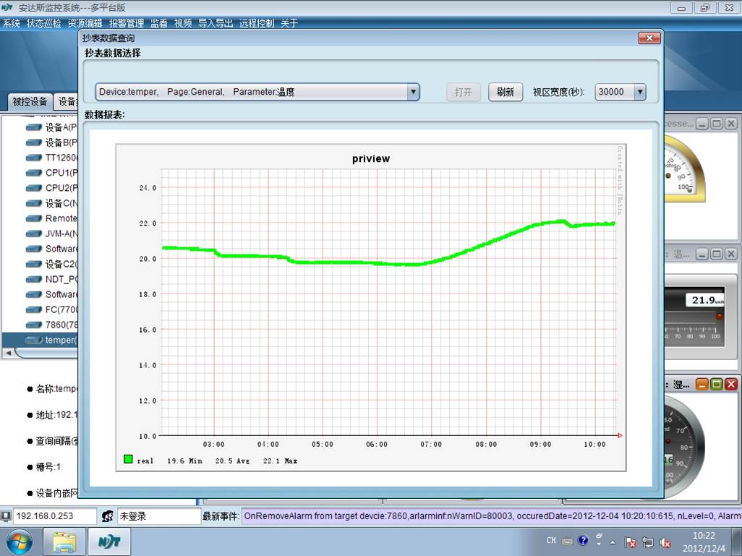This screenshot has height=556, width=742.
Task: Click the device icon beside JVM-A
Action: tap(33, 234)
